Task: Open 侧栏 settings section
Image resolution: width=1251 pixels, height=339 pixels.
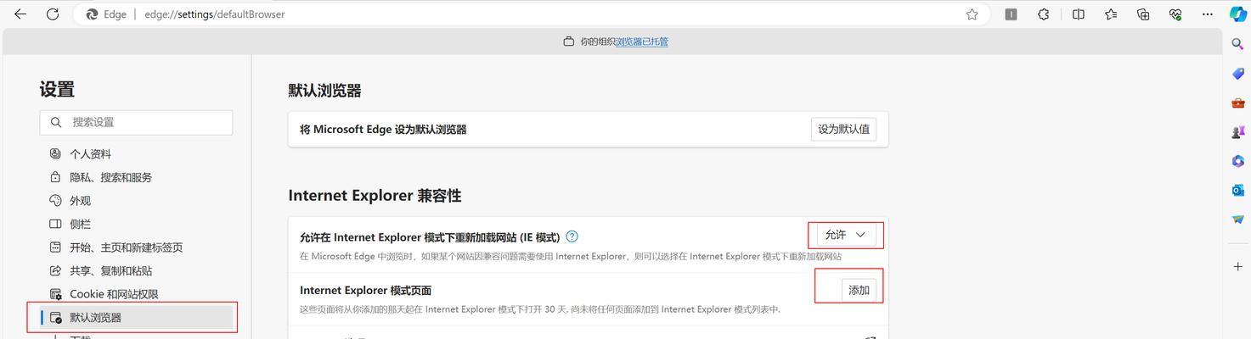Action: coord(80,224)
